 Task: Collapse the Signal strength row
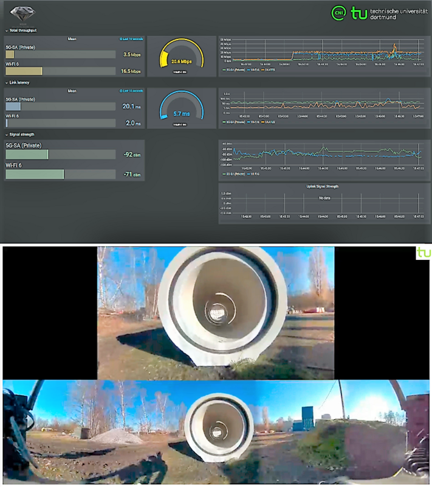click(x=21, y=135)
